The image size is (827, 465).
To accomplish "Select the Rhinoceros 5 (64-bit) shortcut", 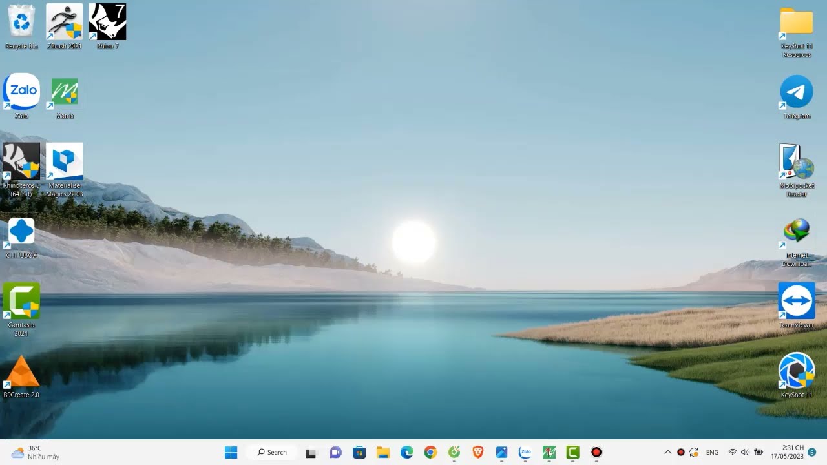I will pos(21,170).
